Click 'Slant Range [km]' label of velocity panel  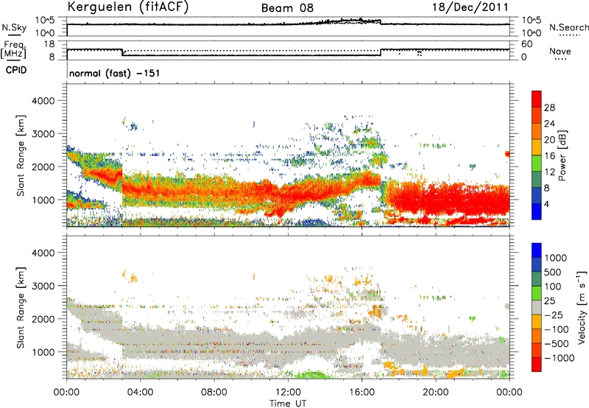[21, 308]
